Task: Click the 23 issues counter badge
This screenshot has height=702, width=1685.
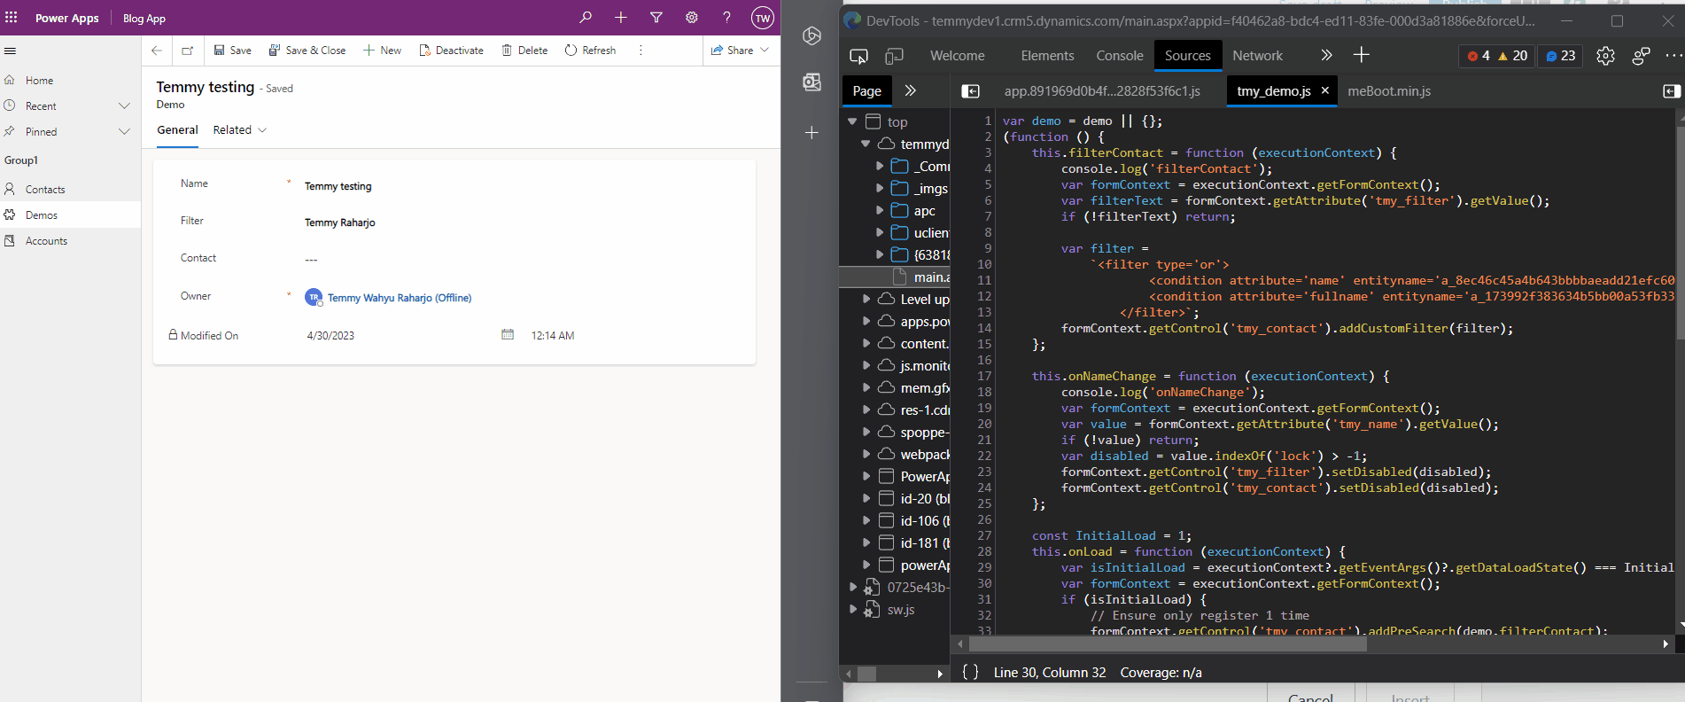Action: pyautogui.click(x=1561, y=56)
